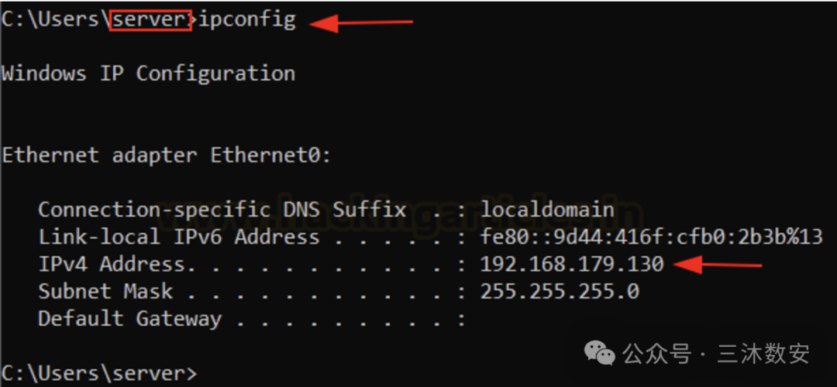Screen dimensions: 837x387
Task: Click the bottom C:\Users\server> prompt
Action: point(99,372)
